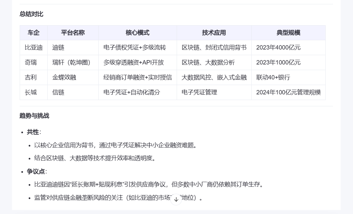Click the 2023年4000亿元 cell
Screen dimensions: 353x214
click(288, 48)
